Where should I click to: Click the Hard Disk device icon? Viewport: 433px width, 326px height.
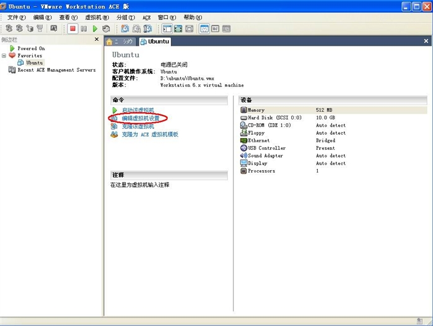click(243, 118)
